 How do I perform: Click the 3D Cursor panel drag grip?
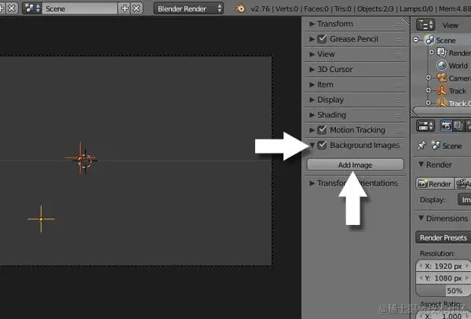399,71
